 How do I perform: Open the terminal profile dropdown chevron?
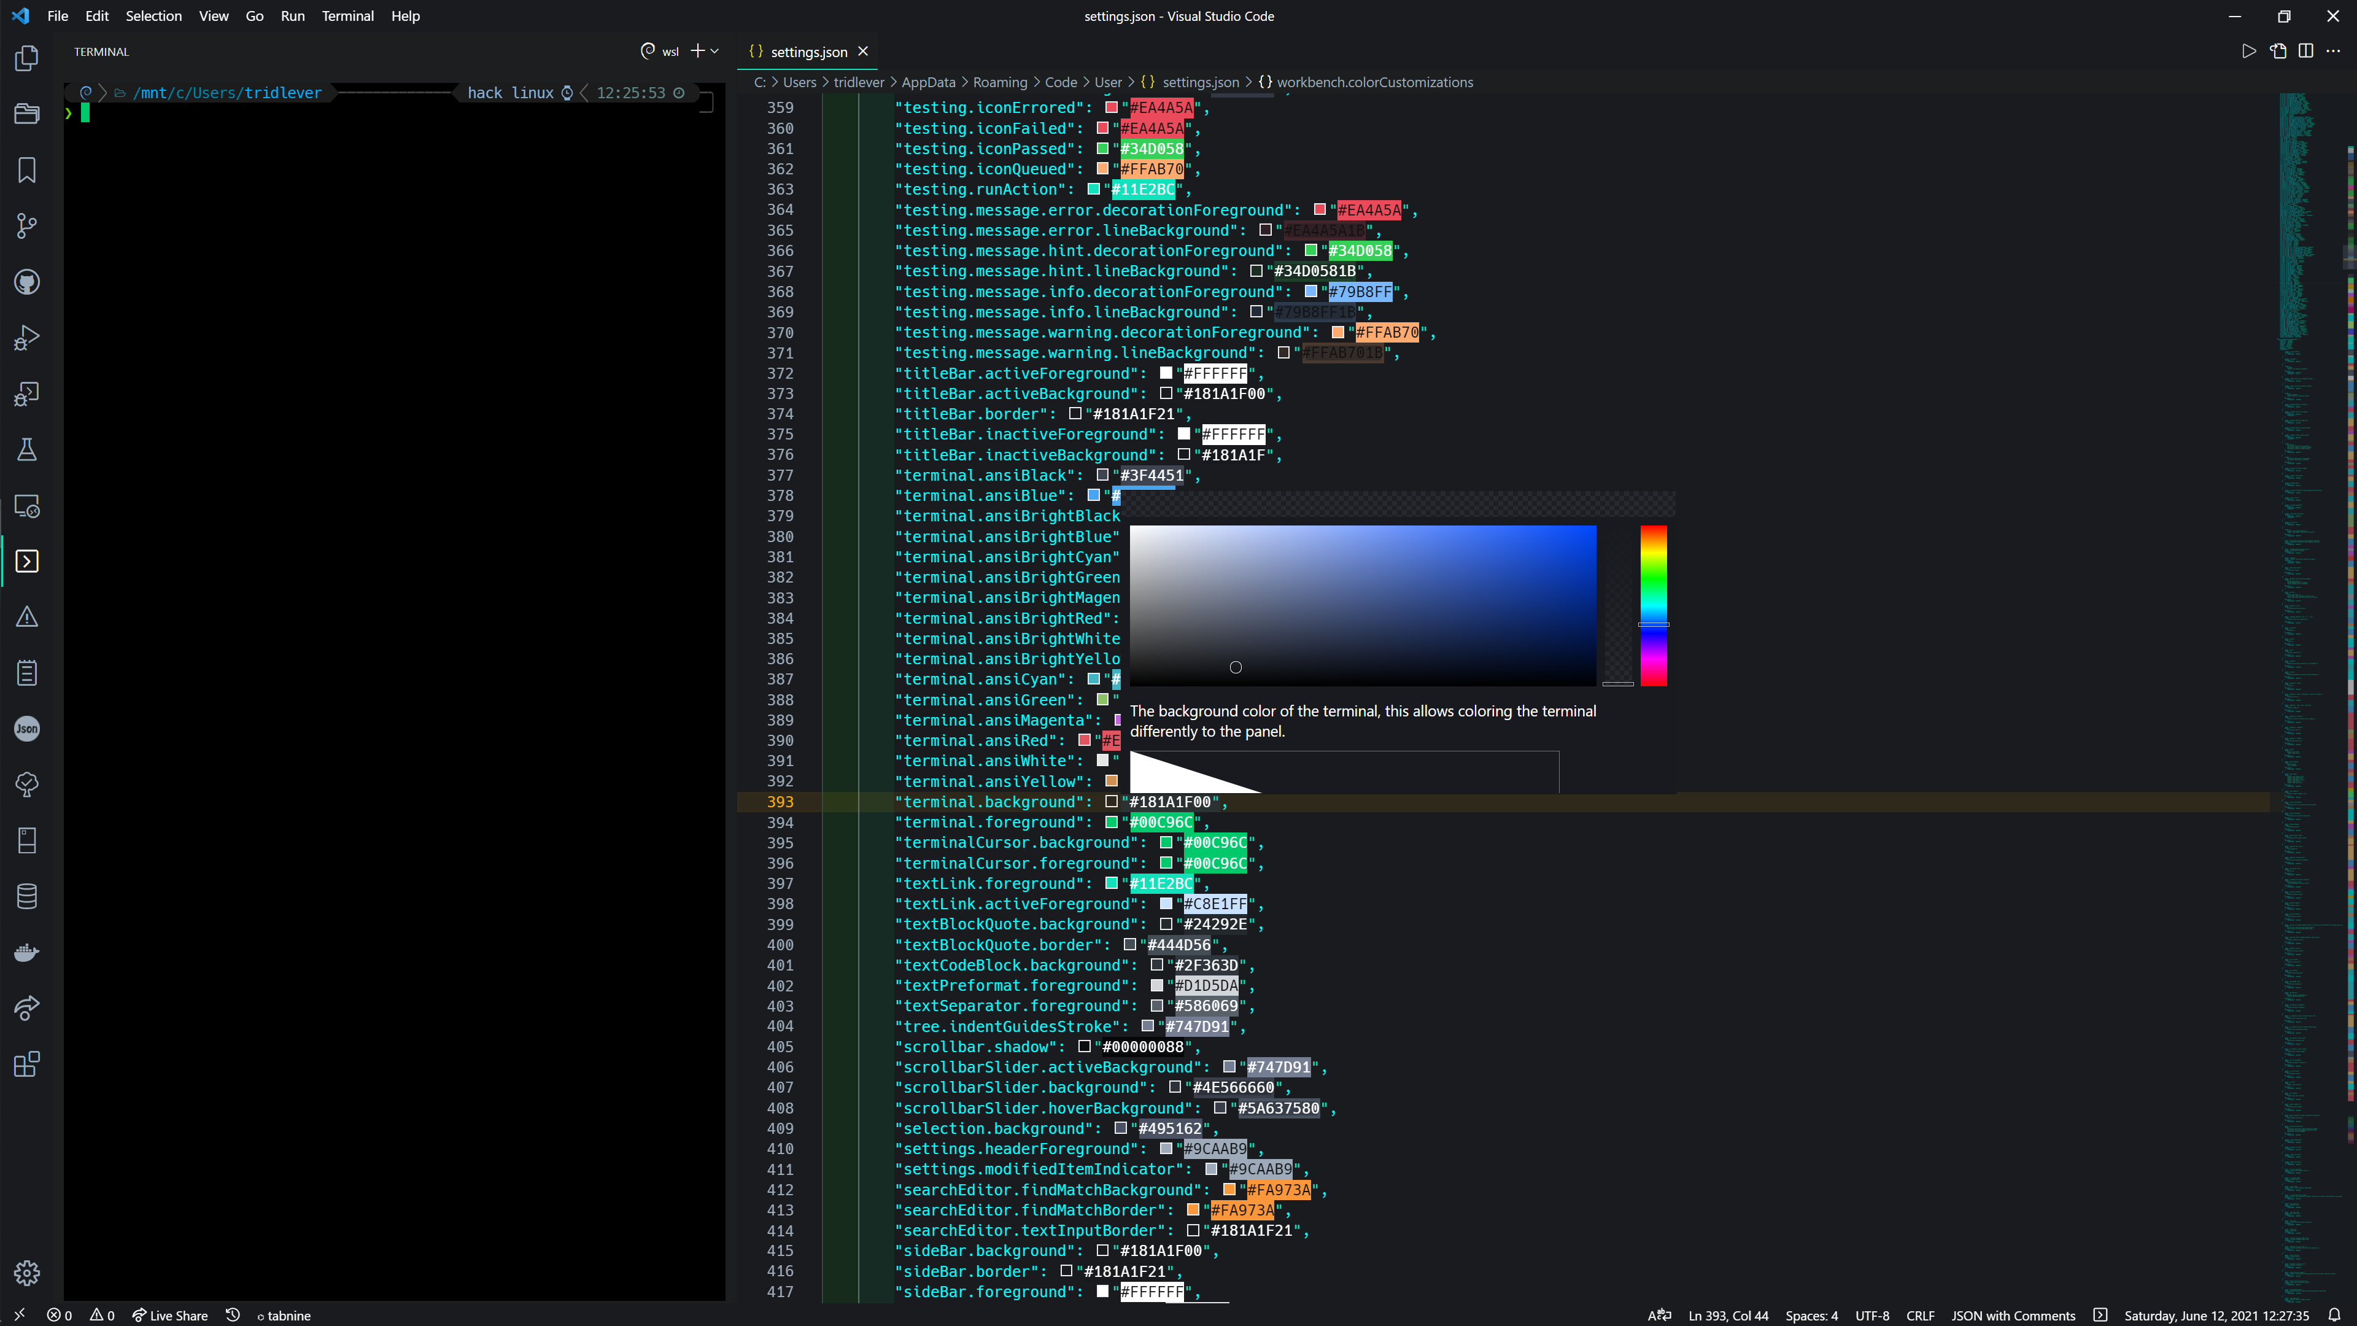(x=714, y=51)
